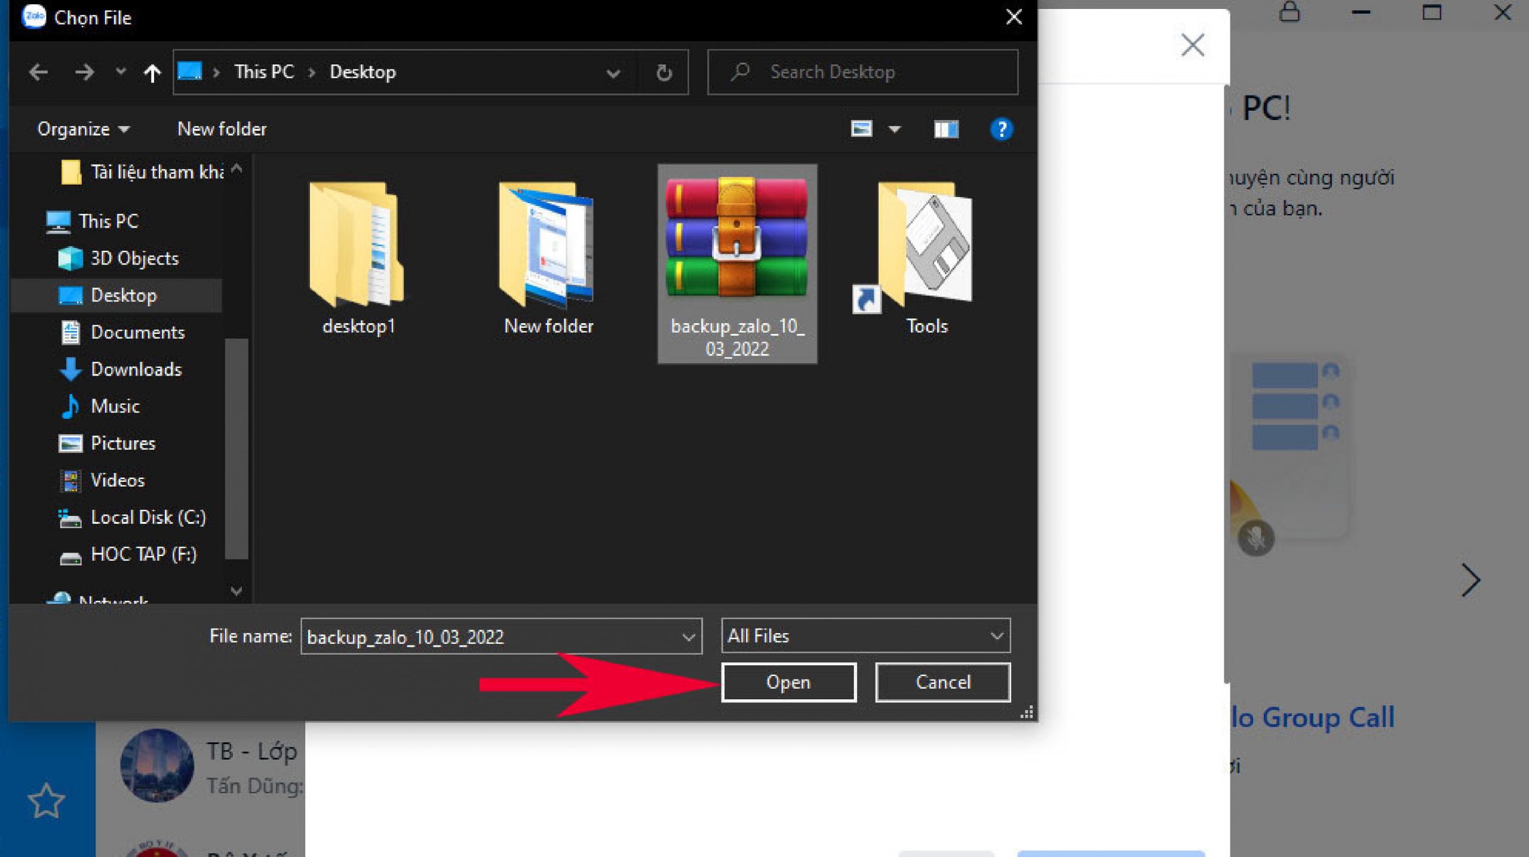Viewport: 1529px width, 857px height.
Task: Select backup_zalo_10_03_2022 archive file
Action: pyautogui.click(x=737, y=264)
